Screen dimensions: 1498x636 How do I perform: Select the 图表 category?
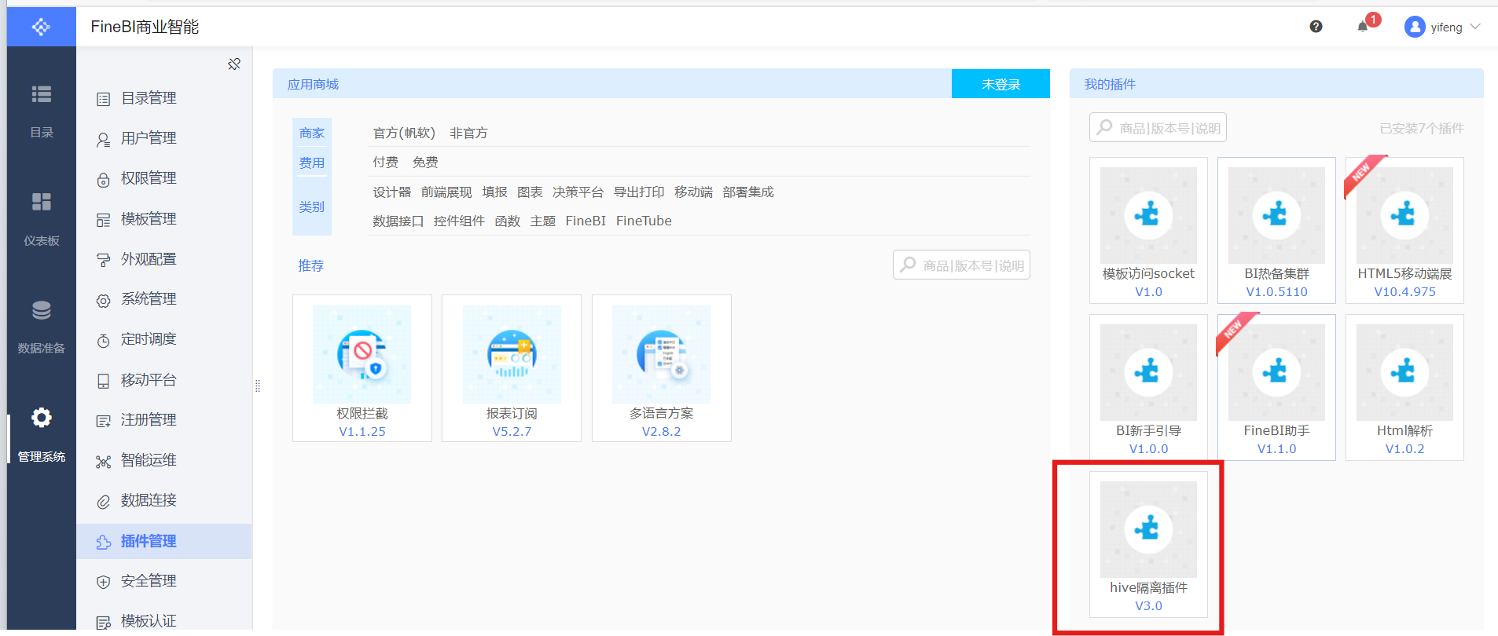click(530, 192)
